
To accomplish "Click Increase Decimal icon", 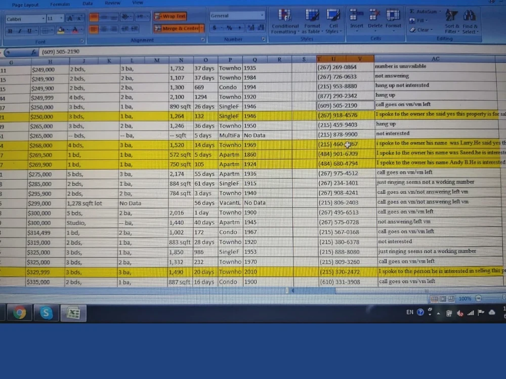I will [x=251, y=28].
